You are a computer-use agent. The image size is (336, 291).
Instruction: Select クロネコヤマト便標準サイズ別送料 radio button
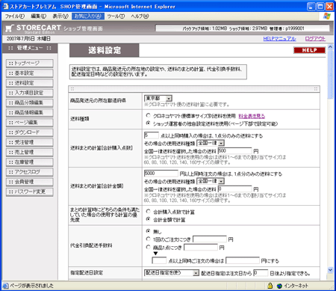(149, 115)
